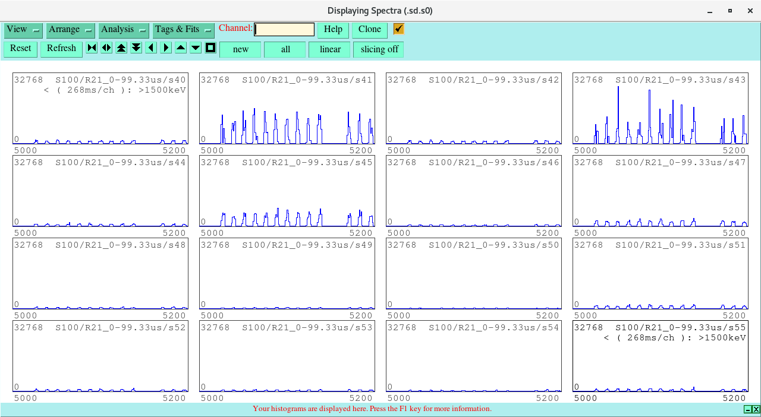Open the Tags & Fits menu

pos(183,30)
